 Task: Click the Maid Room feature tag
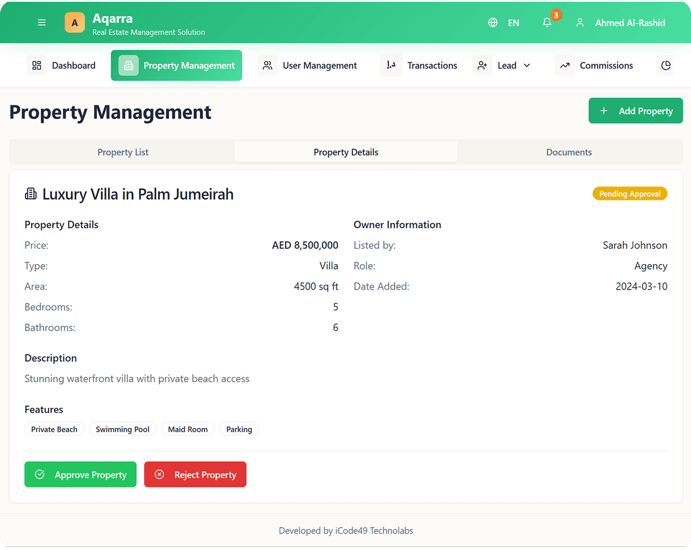tap(188, 429)
